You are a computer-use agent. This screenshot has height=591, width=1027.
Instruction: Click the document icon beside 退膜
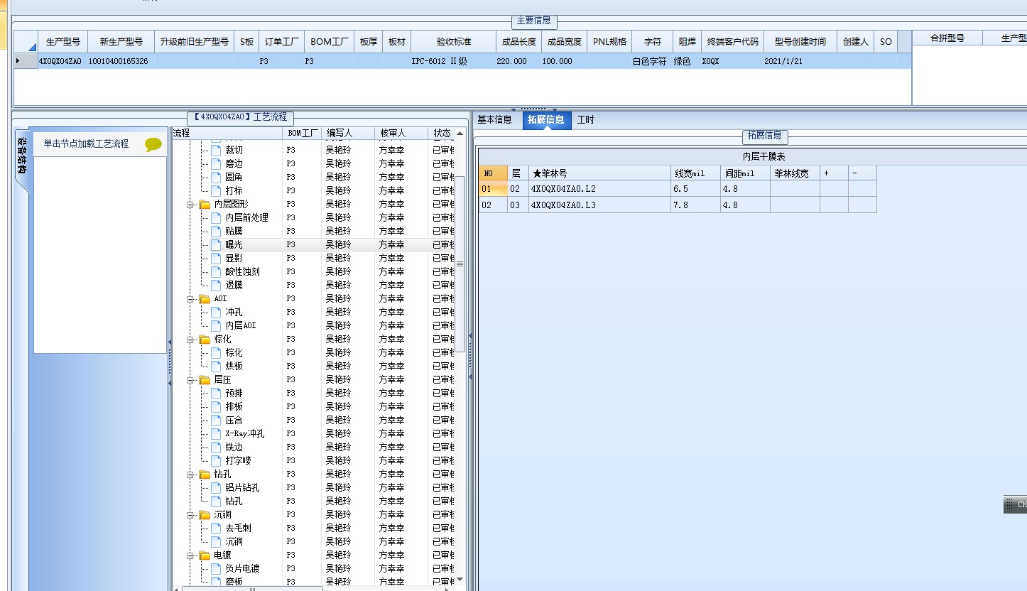click(x=216, y=286)
